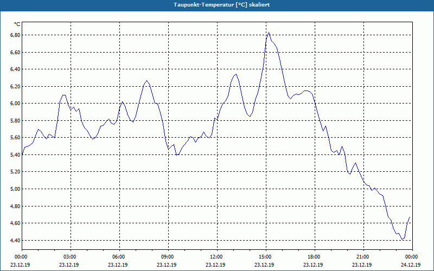Click the 6,80 y-axis label

(15, 35)
